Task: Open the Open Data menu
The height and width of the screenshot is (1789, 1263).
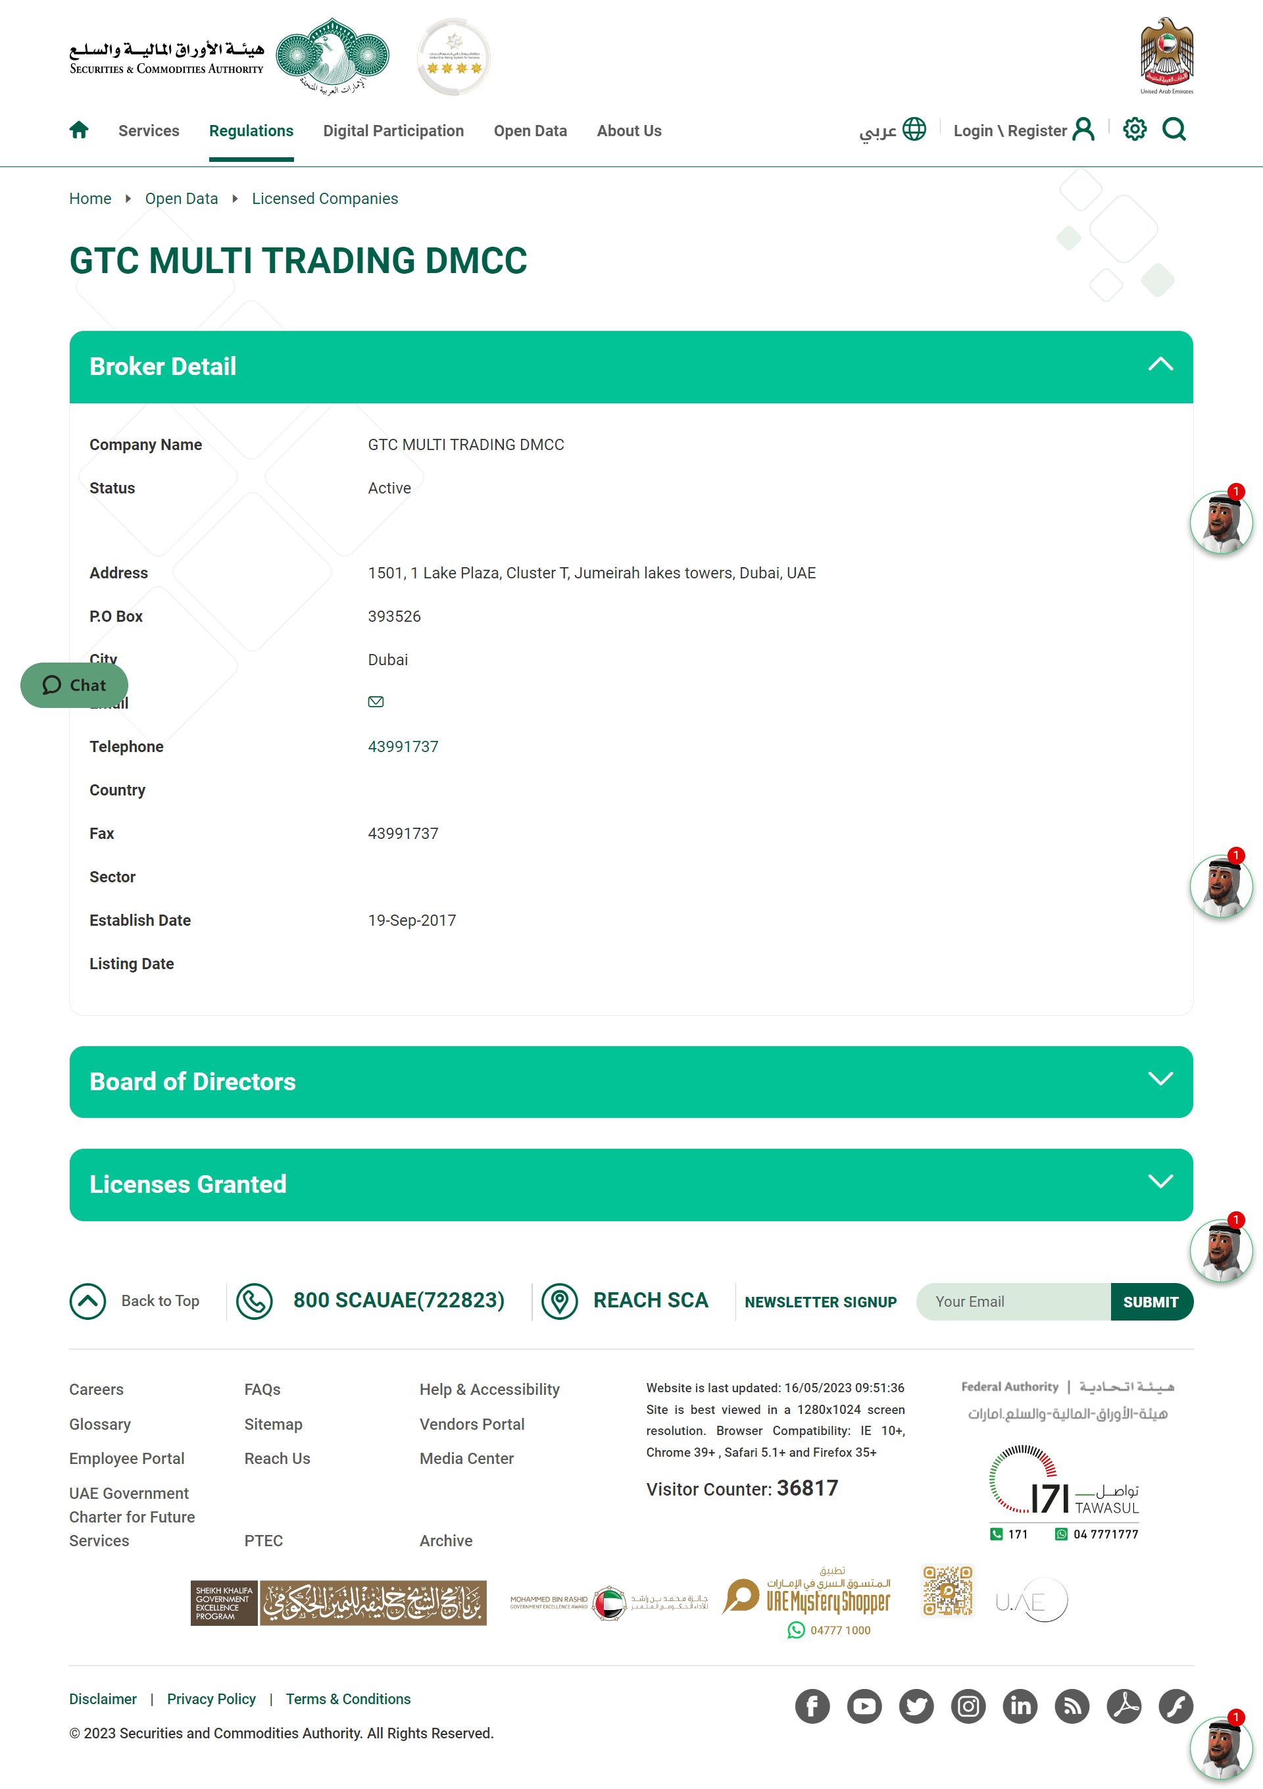Action: coord(531,131)
